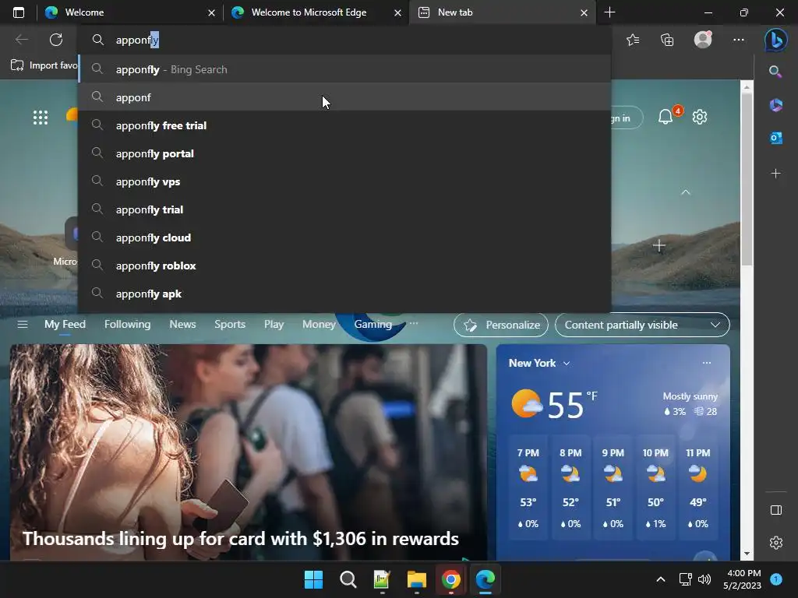Screen dimensions: 798x598
Task: Open volume control in system tray
Action: click(704, 579)
